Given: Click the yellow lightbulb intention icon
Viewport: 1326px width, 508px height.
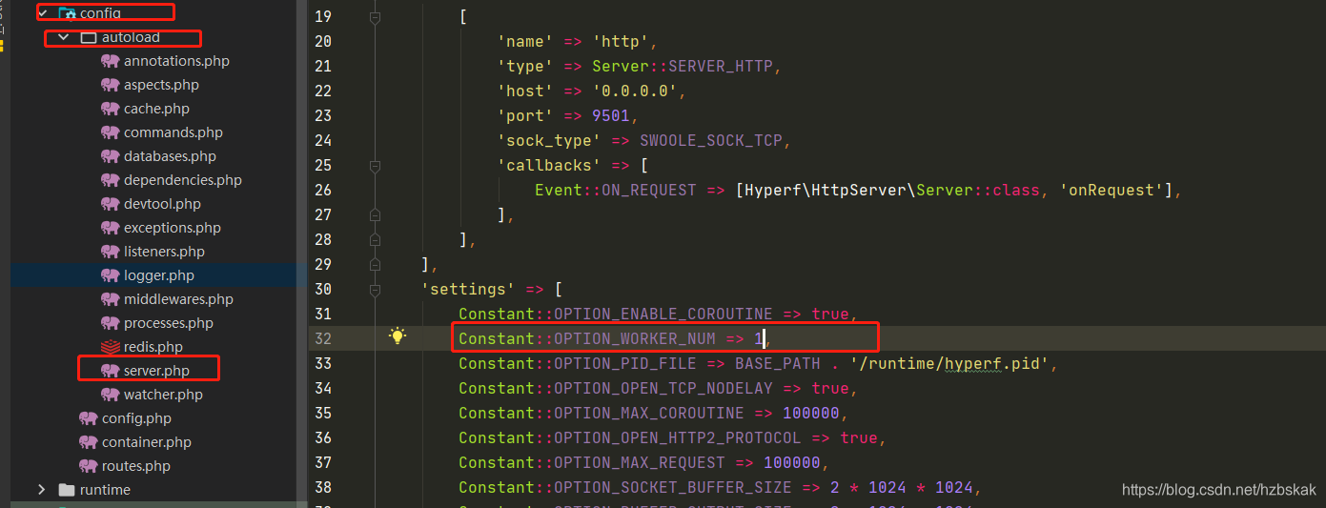Looking at the screenshot, I should 398,335.
